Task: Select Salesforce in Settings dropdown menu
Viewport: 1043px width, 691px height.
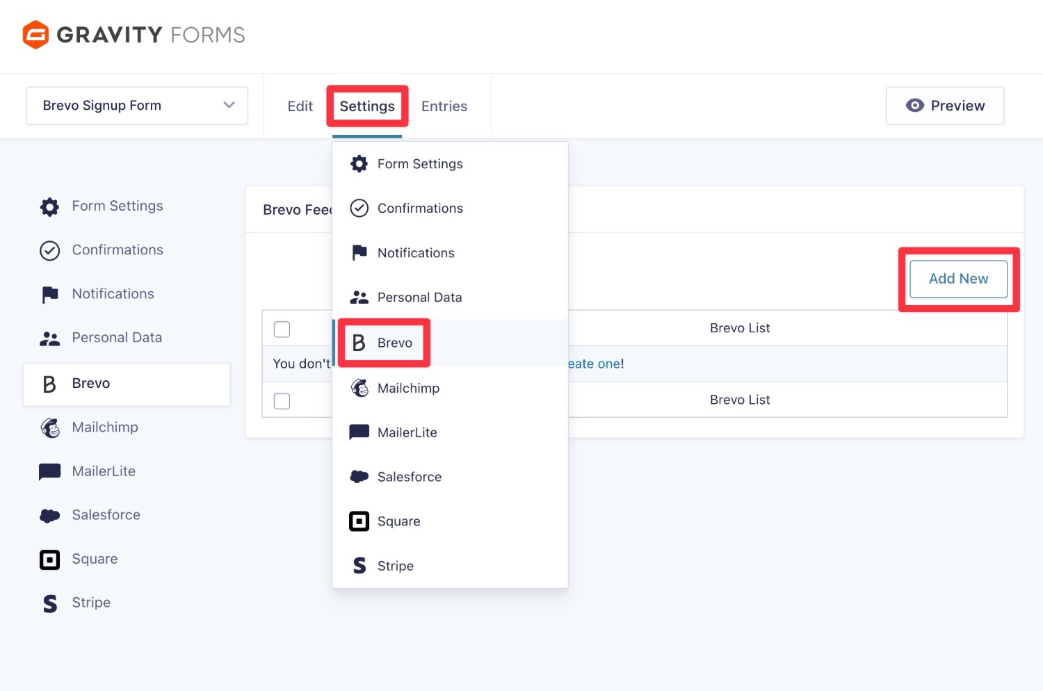Action: coord(450,477)
